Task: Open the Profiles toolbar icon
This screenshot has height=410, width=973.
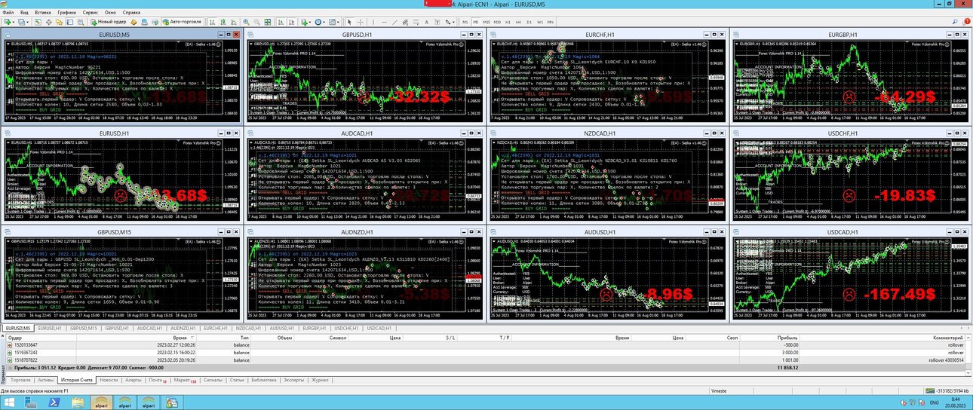Action: 23,22
